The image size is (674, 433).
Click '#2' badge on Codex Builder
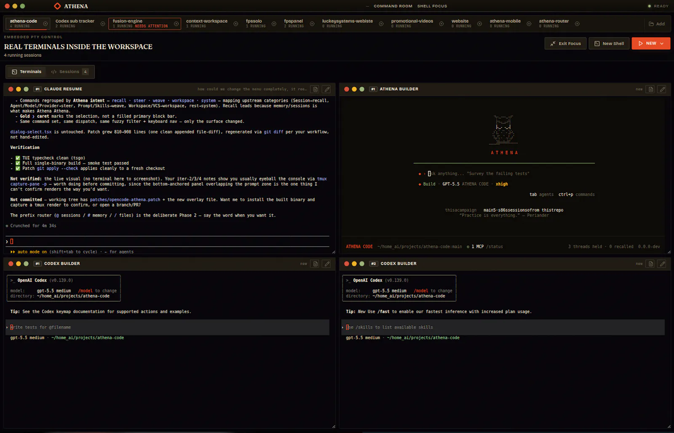[373, 264]
